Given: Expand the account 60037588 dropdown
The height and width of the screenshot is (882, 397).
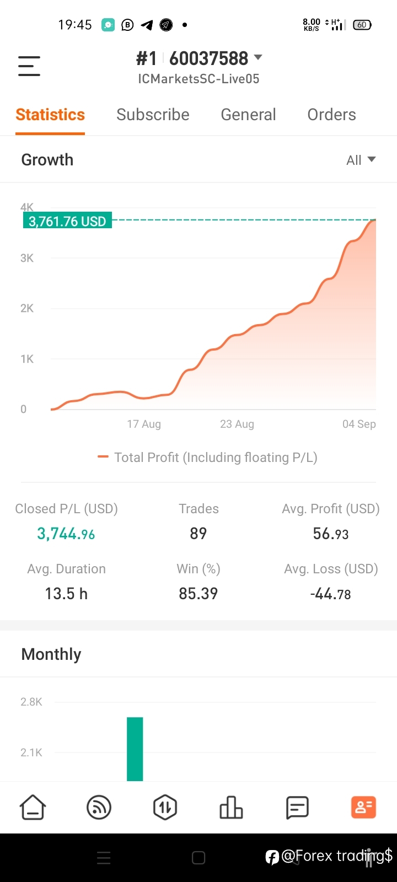Looking at the screenshot, I should pyautogui.click(x=199, y=58).
